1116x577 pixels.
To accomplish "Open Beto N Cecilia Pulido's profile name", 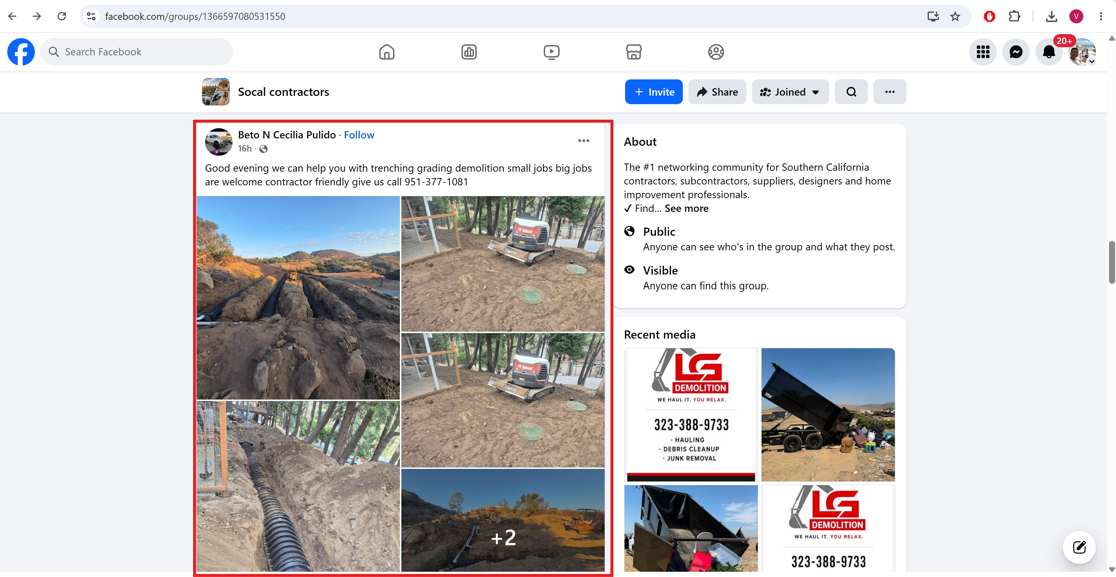I will tap(287, 135).
